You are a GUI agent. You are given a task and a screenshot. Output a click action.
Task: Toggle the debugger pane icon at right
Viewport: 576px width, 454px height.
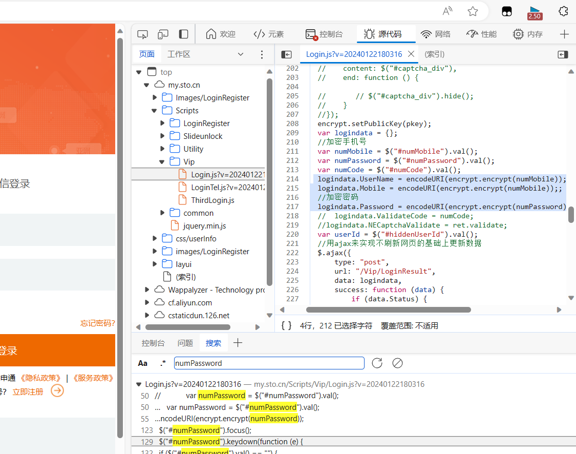[563, 54]
